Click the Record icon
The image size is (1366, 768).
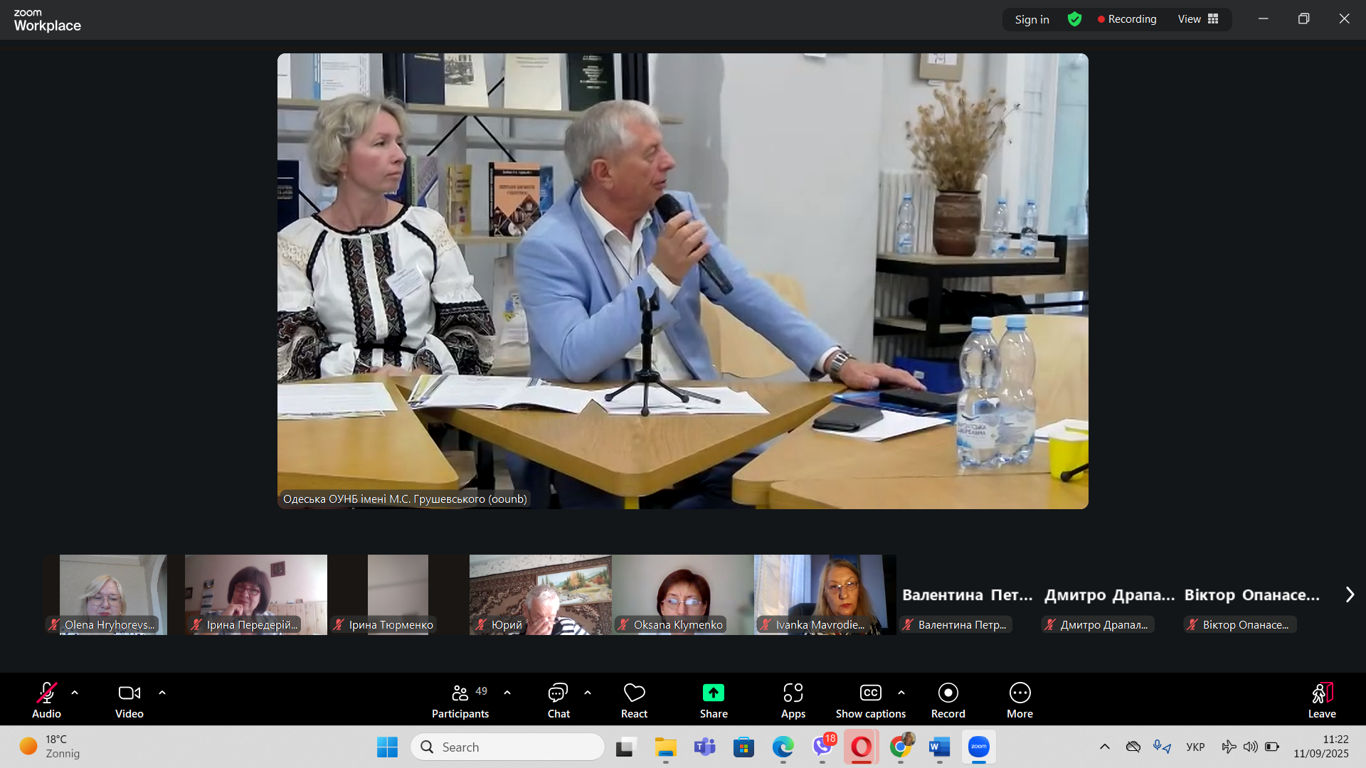tap(948, 693)
